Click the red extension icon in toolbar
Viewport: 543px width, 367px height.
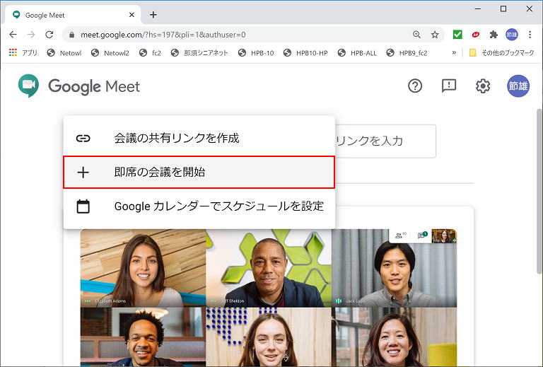(x=475, y=34)
